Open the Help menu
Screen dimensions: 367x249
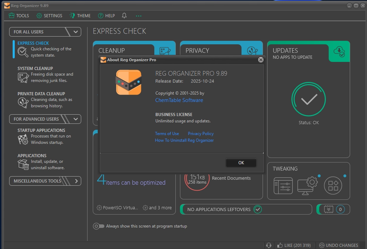click(x=106, y=15)
